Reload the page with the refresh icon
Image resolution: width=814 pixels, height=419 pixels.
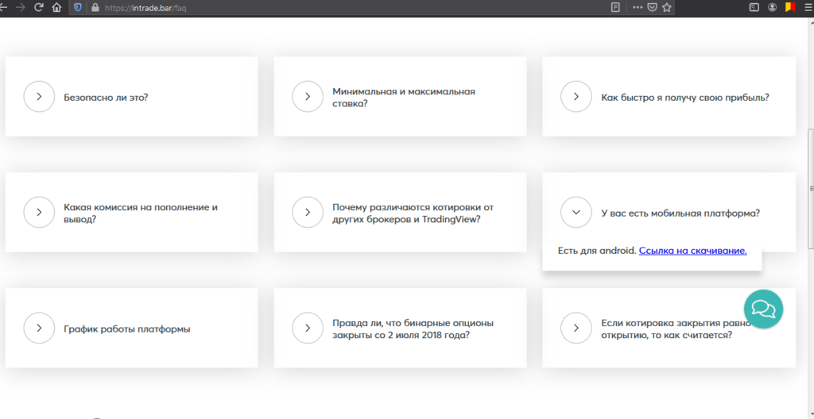(37, 7)
